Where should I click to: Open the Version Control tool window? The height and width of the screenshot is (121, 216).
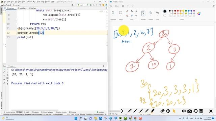tap(9, 112)
